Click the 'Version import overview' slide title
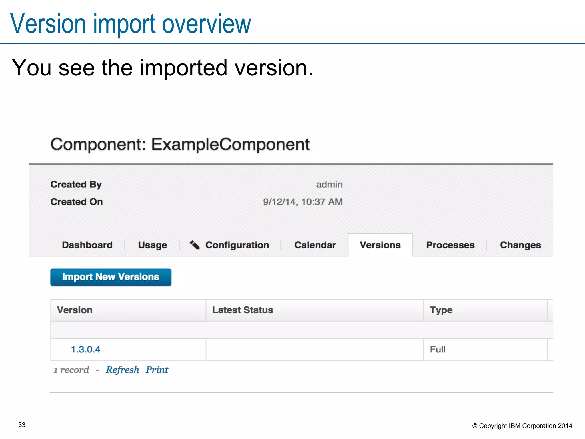This screenshot has height=439, width=585. [131, 24]
